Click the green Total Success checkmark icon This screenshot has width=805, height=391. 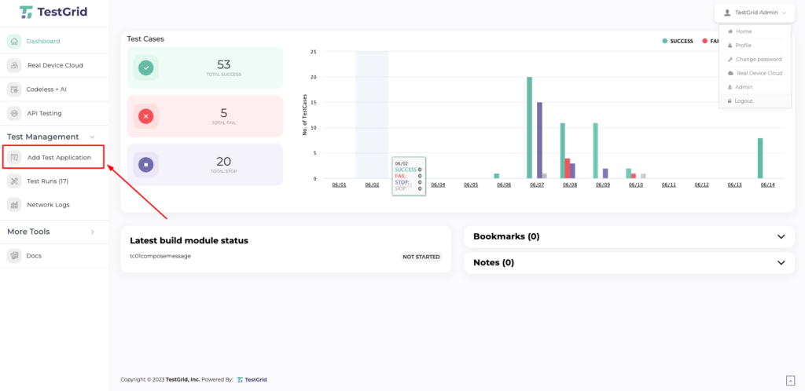(x=145, y=68)
